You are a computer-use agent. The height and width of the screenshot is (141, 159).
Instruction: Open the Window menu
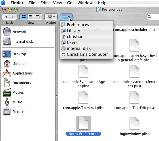85,3
